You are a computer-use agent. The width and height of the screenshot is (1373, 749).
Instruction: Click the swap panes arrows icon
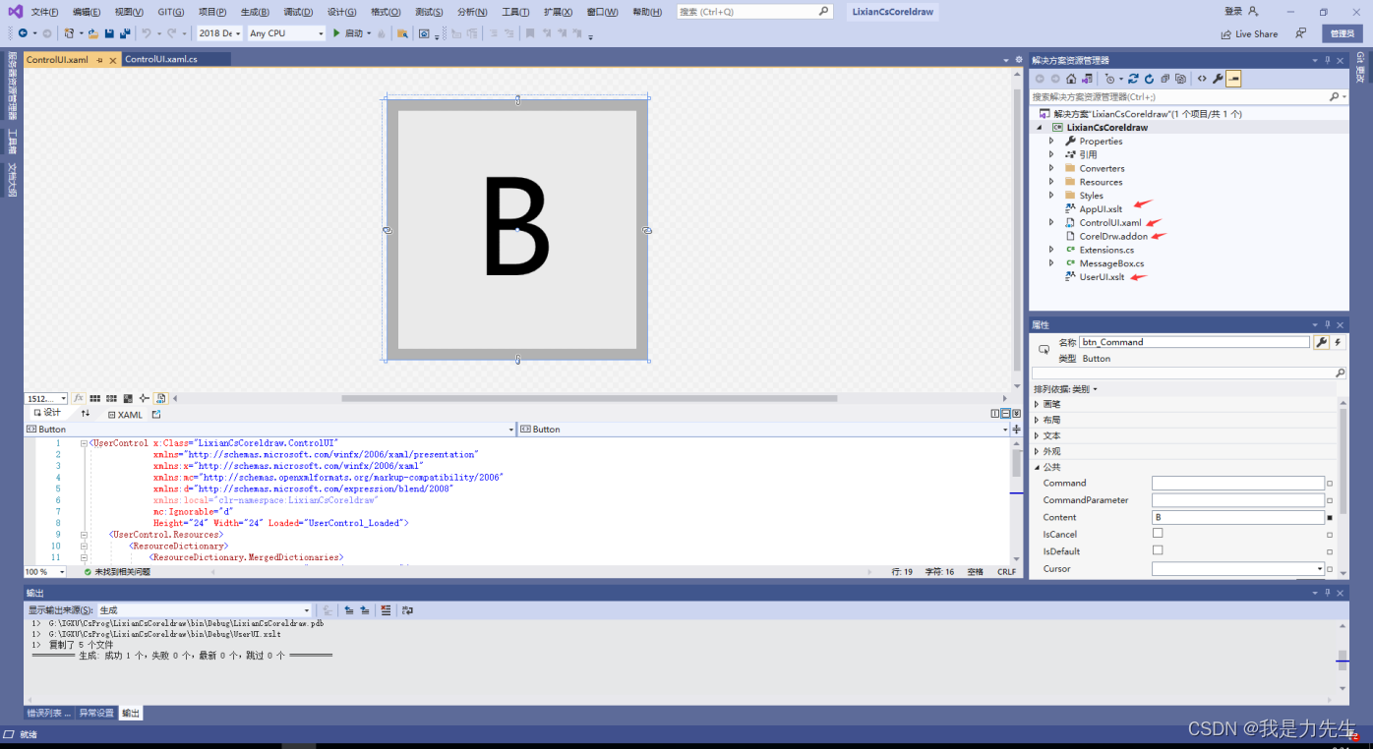pos(86,414)
